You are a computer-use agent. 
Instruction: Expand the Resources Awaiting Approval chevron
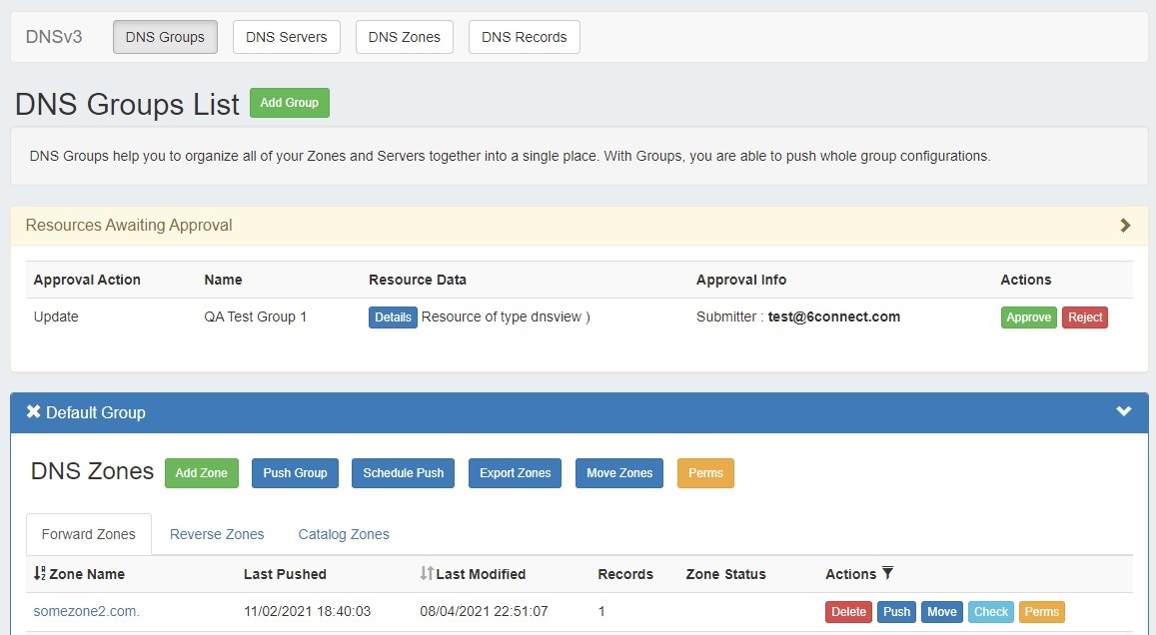coord(1125,226)
